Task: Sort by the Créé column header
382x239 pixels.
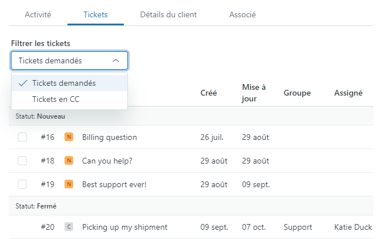Action: point(209,93)
